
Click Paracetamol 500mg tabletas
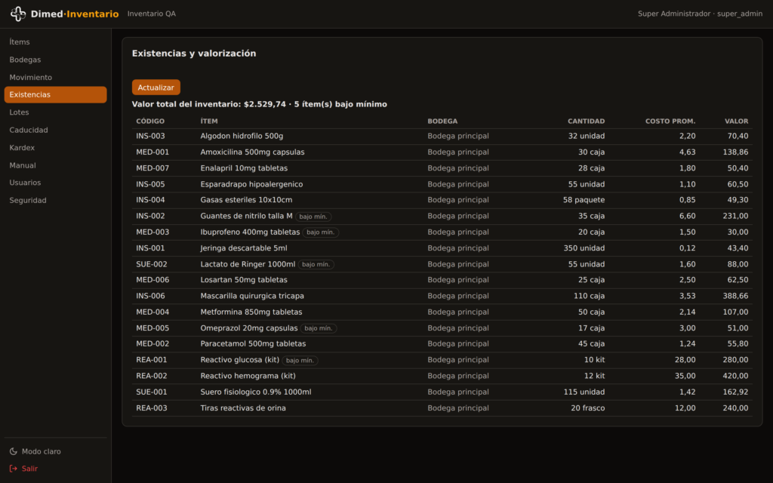coord(253,344)
